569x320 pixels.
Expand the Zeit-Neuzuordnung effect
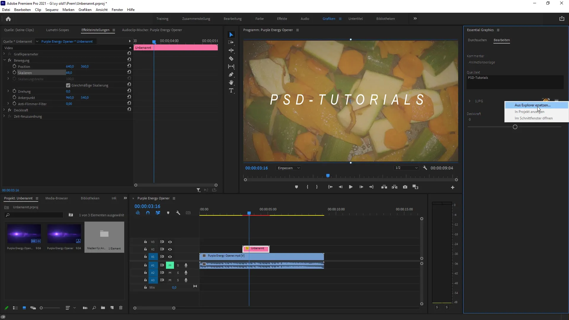point(4,116)
